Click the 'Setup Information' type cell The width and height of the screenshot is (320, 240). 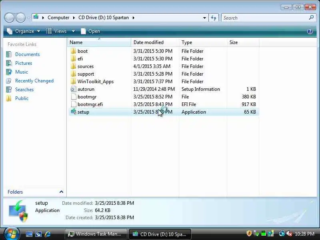[201, 89]
